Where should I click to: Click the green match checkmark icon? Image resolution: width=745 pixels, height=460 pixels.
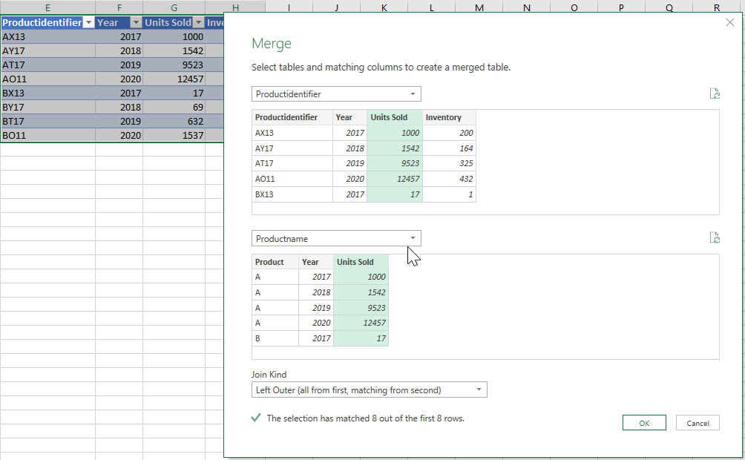[256, 418]
